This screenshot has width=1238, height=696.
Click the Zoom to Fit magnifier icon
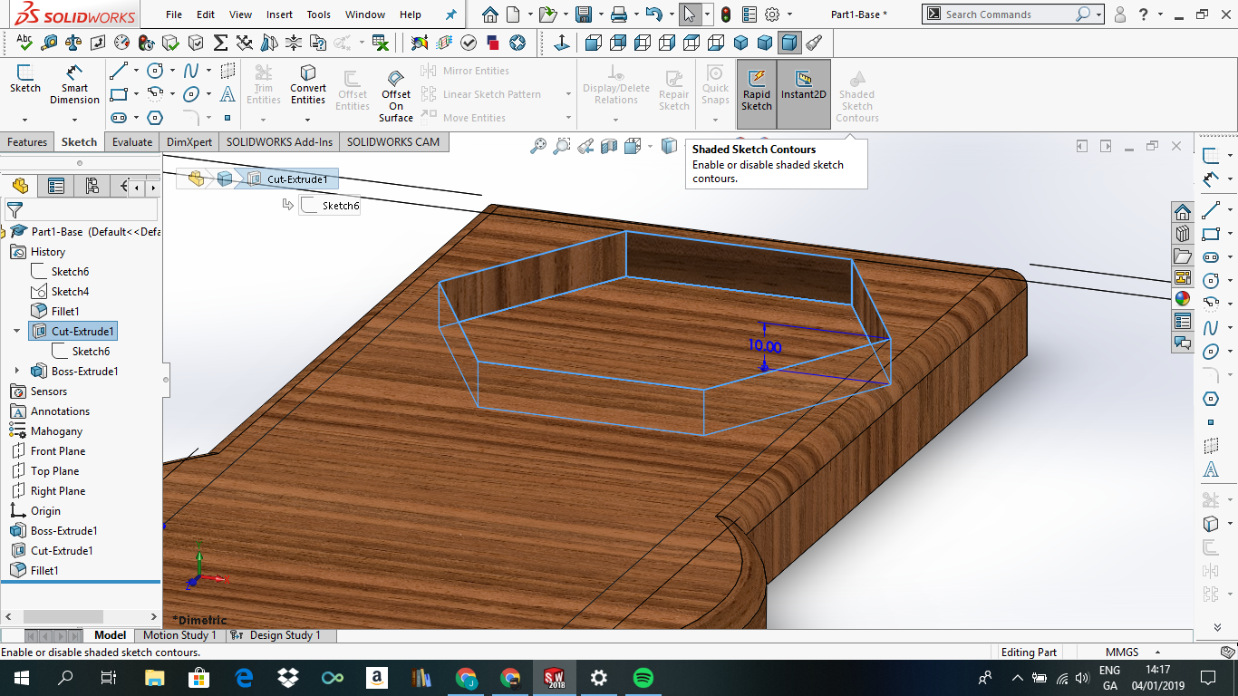(x=538, y=146)
